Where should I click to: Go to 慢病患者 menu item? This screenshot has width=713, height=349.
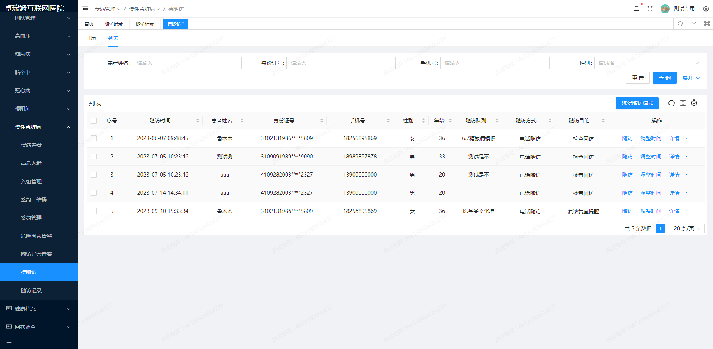[39, 145]
